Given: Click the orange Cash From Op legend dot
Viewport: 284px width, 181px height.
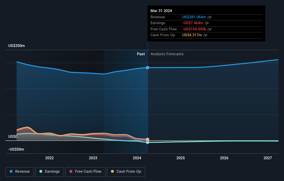Looking at the screenshot, I should tap(112, 171).
